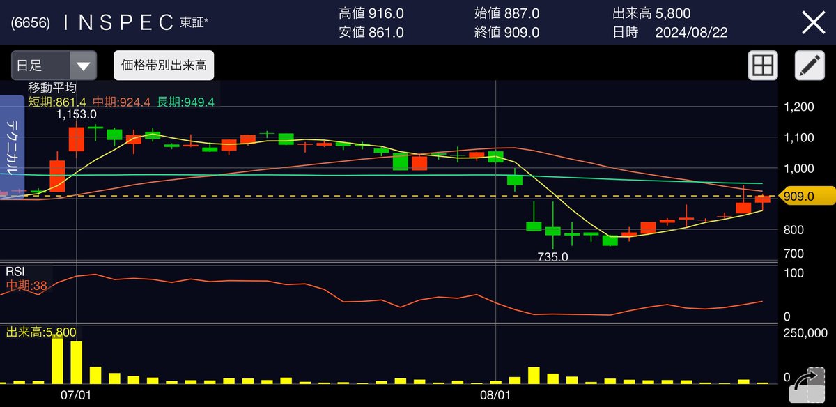
Task: Tap the 1,153.0 high price annotation
Action: [77, 115]
